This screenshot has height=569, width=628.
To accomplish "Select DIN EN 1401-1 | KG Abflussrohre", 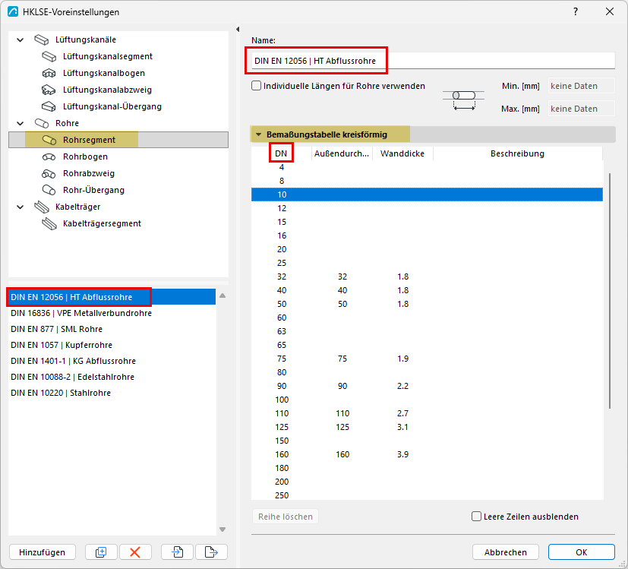I will click(112, 361).
